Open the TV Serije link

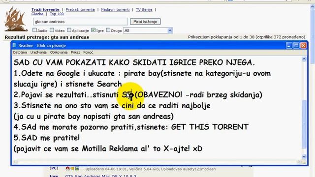click(x=144, y=9)
